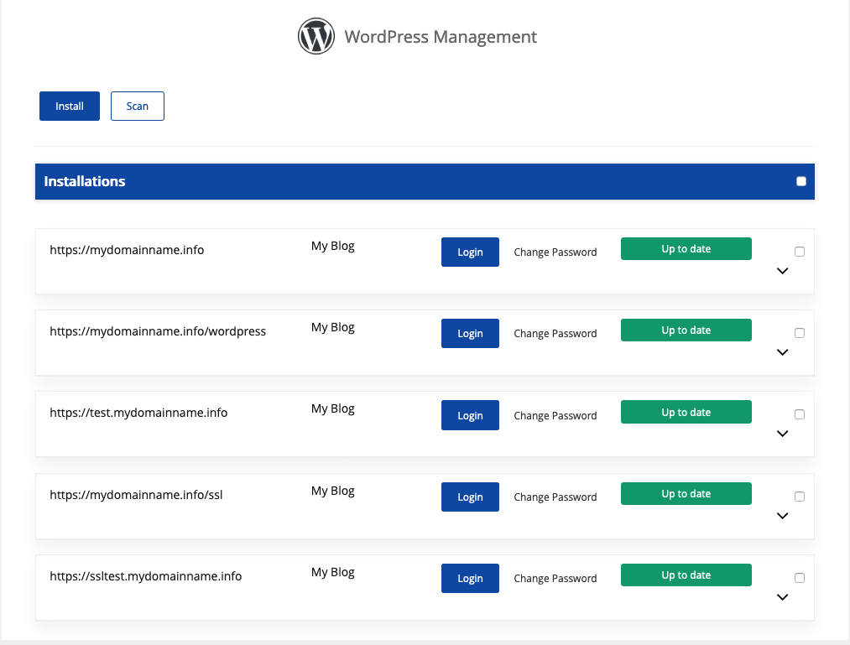Toggle the select-all checkbox in Installations header

pos(800,181)
